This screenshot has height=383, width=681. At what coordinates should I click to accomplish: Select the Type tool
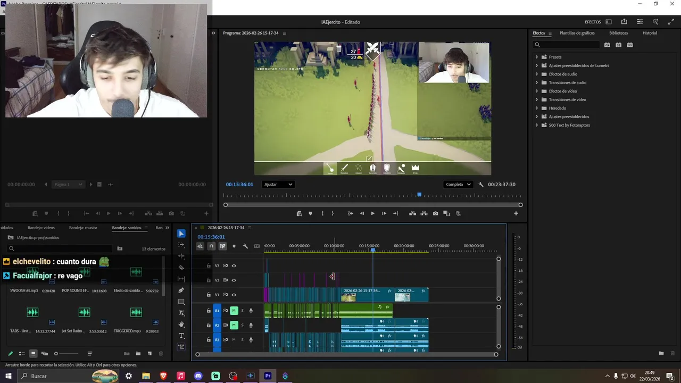181,336
